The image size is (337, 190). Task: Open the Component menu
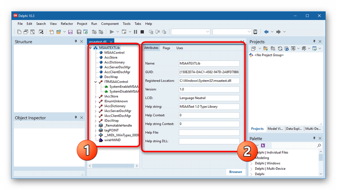(x=110, y=24)
